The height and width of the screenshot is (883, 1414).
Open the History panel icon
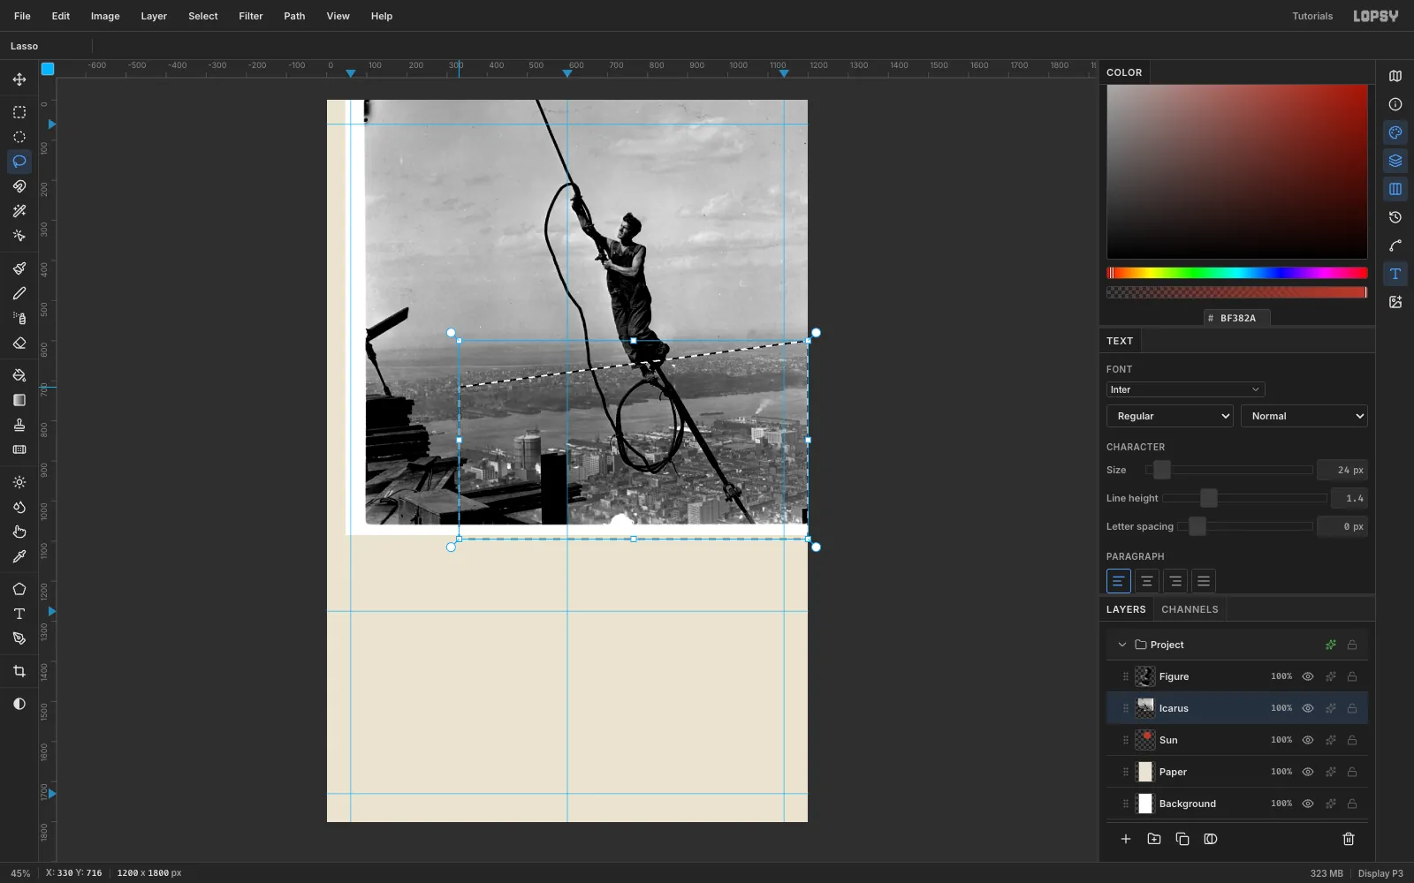click(1395, 217)
